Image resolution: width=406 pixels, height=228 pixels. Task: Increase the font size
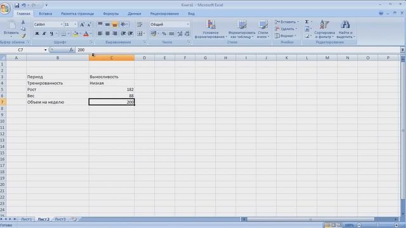(82, 25)
